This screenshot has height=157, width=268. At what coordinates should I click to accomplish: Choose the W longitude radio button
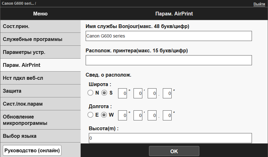click(104, 115)
